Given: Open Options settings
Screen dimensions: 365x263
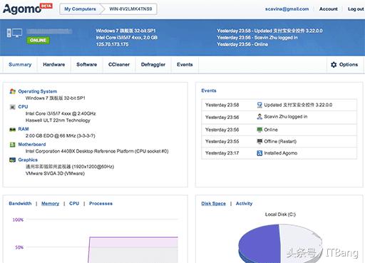Looking at the screenshot, I should (x=344, y=65).
